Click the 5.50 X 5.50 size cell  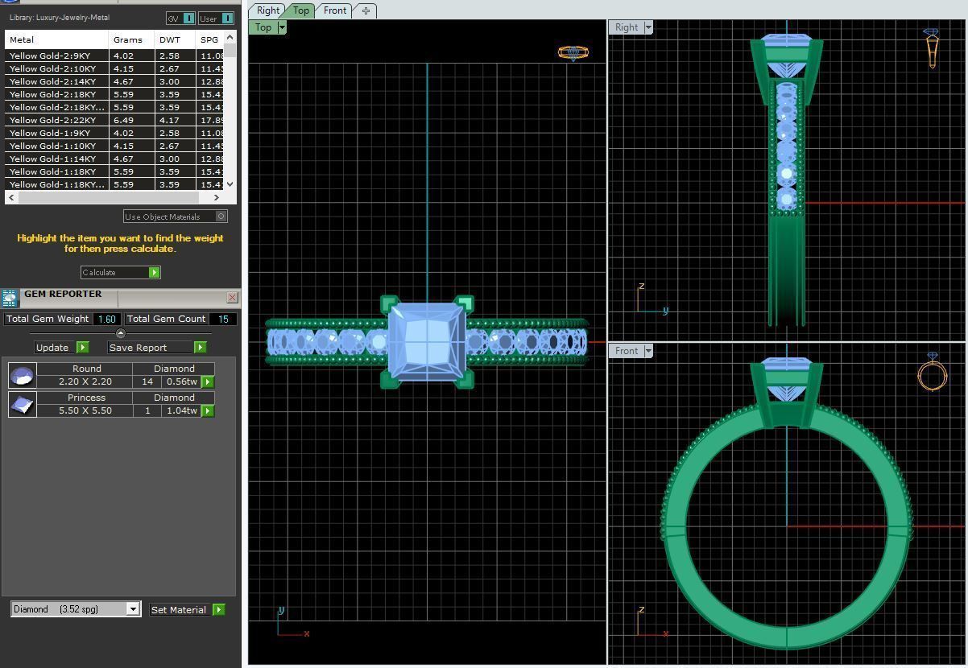click(x=85, y=410)
